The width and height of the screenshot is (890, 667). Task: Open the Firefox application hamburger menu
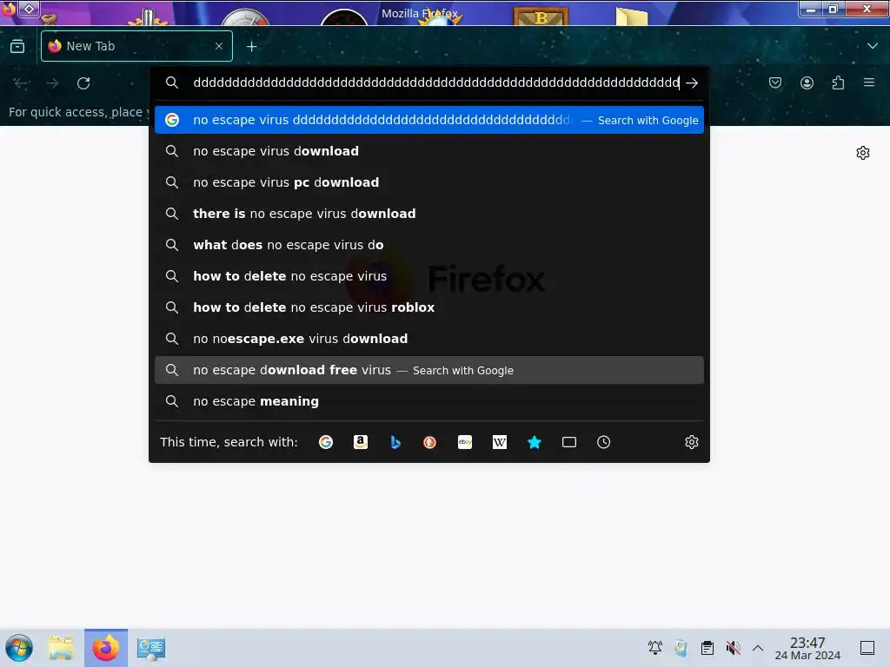tap(869, 83)
